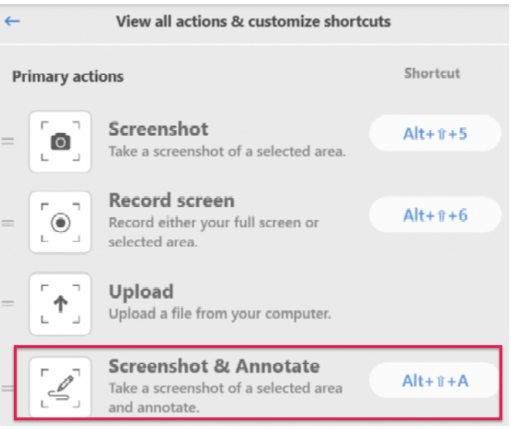This screenshot has height=429, width=511.
Task: Click the Screenshot action title
Action: tap(158, 129)
